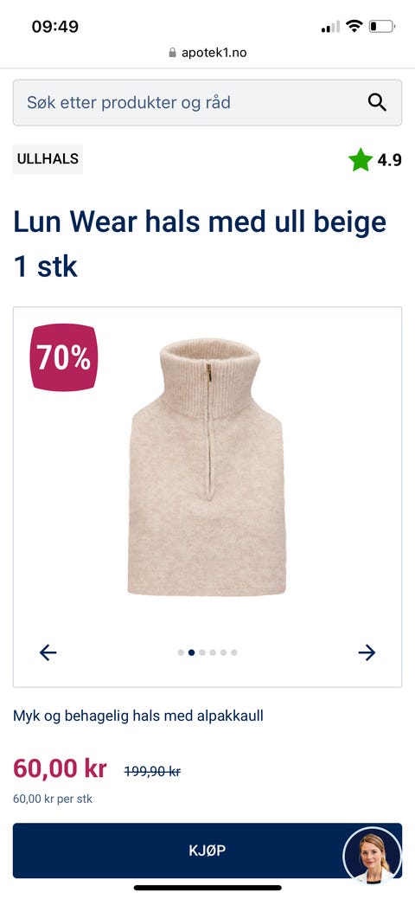The image size is (415, 899).
Task: Click the green star rating icon
Action: coord(361,160)
